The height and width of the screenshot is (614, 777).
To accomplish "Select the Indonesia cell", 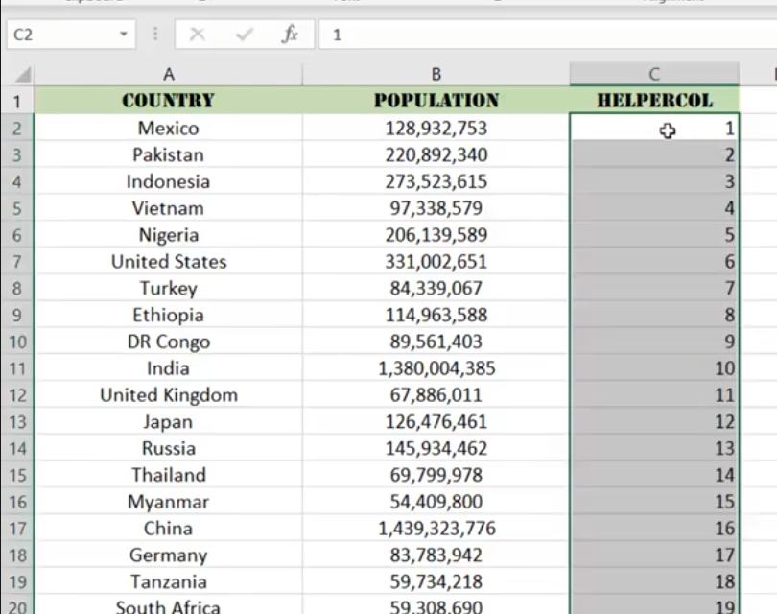I will pyautogui.click(x=169, y=181).
